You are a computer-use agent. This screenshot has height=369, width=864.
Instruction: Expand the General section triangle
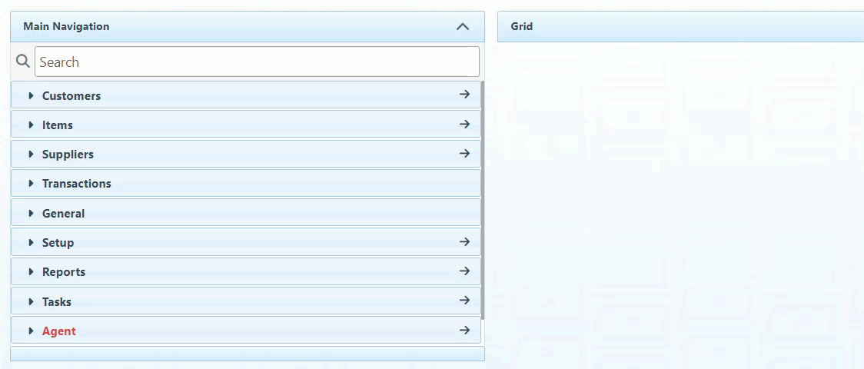click(x=32, y=214)
